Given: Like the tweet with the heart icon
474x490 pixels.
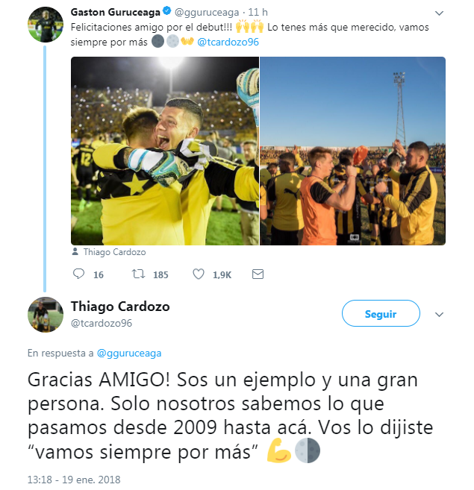Looking at the screenshot, I should pos(199,274).
